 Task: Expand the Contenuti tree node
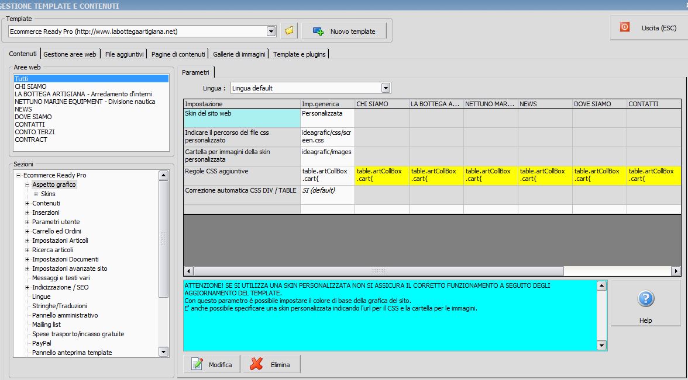[27, 203]
